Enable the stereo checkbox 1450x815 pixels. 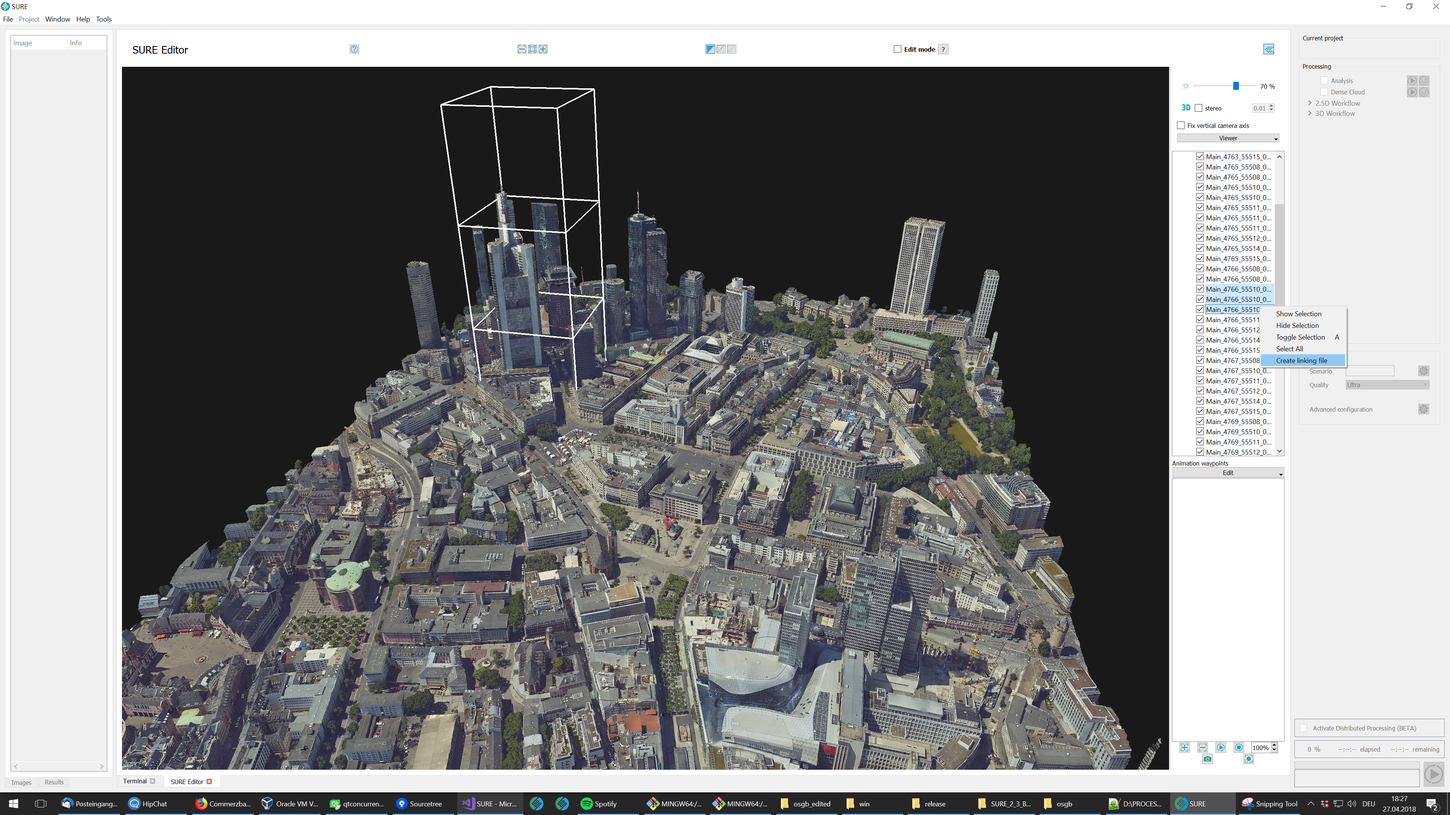click(1199, 108)
